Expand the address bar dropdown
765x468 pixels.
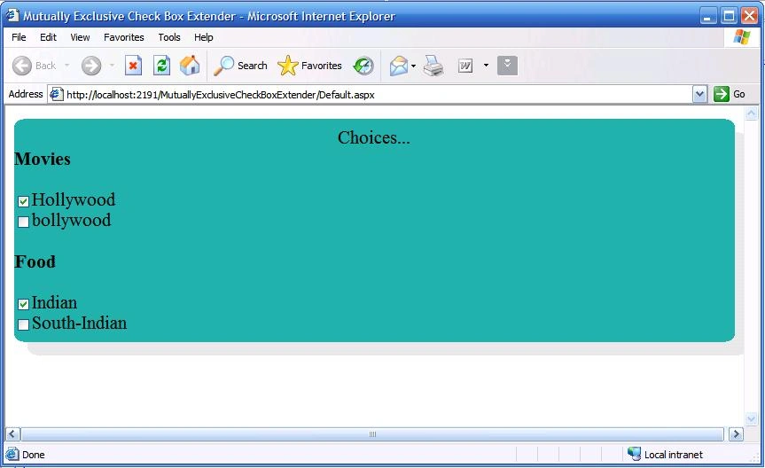tap(699, 94)
